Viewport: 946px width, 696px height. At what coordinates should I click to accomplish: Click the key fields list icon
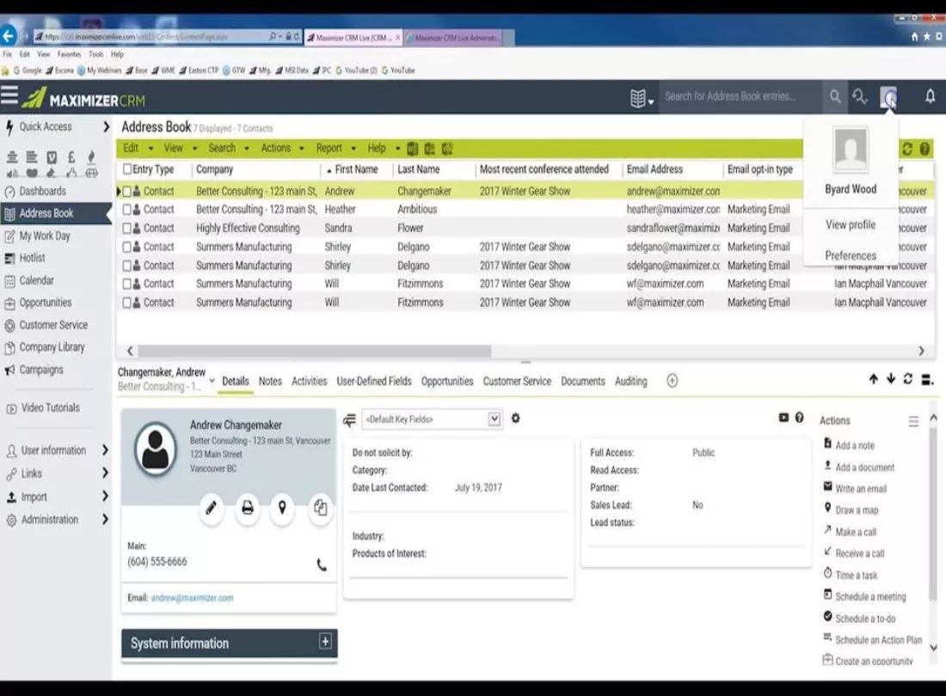pos(349,419)
